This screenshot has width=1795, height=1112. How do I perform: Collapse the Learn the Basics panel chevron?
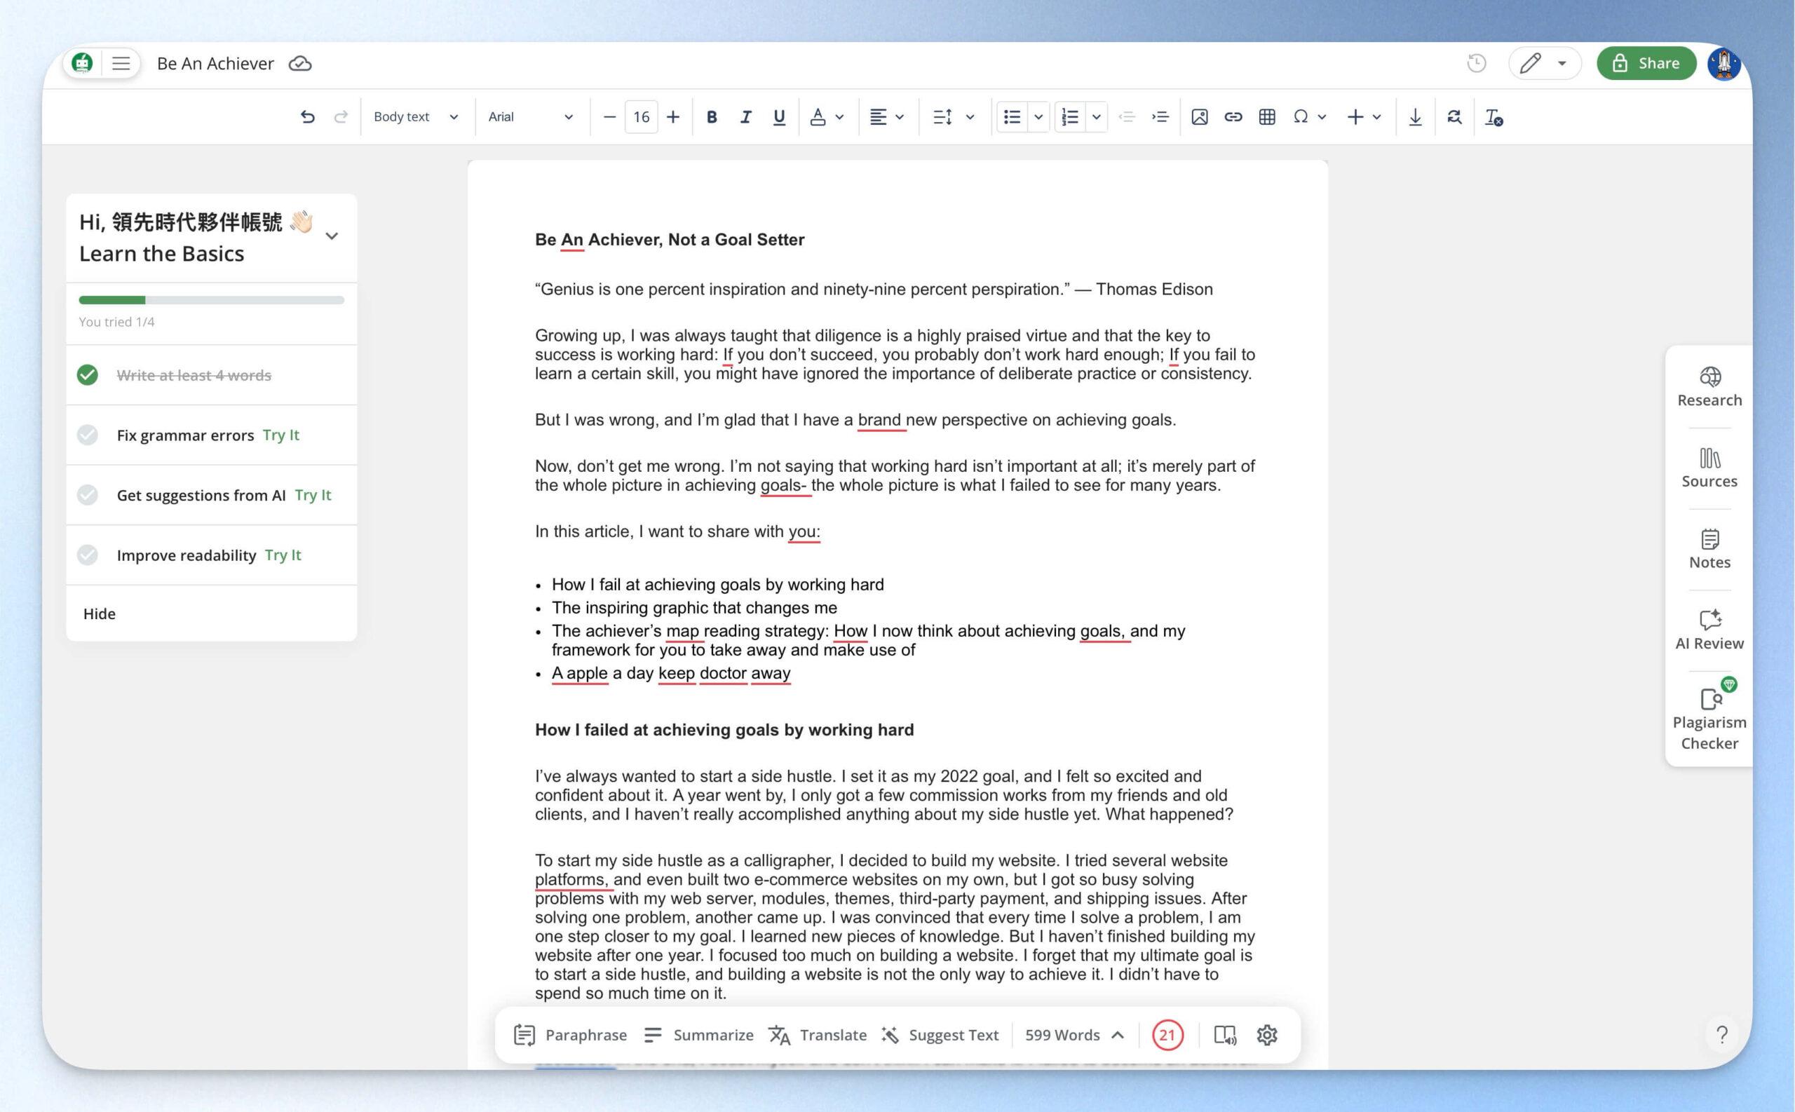[332, 237]
